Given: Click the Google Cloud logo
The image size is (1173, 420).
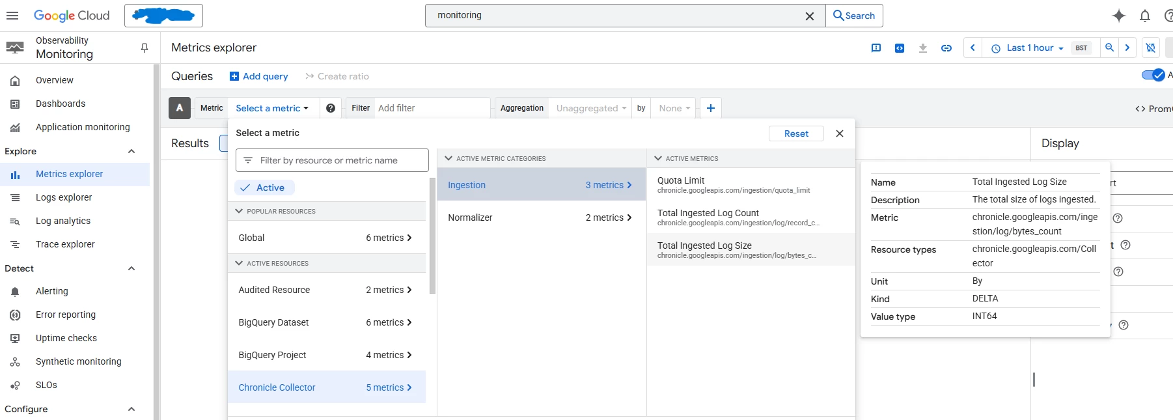Looking at the screenshot, I should coord(72,16).
